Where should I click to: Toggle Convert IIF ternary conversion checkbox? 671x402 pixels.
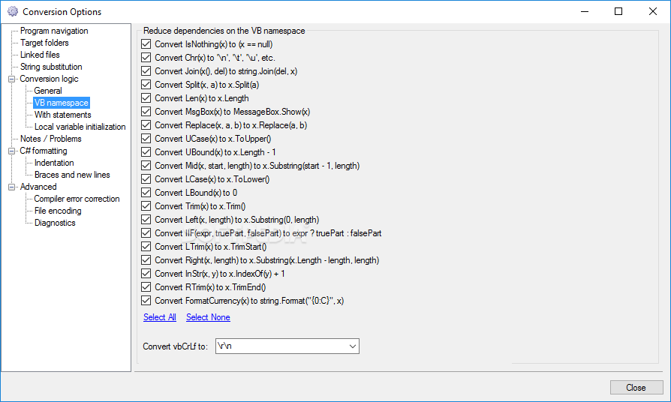[146, 232]
